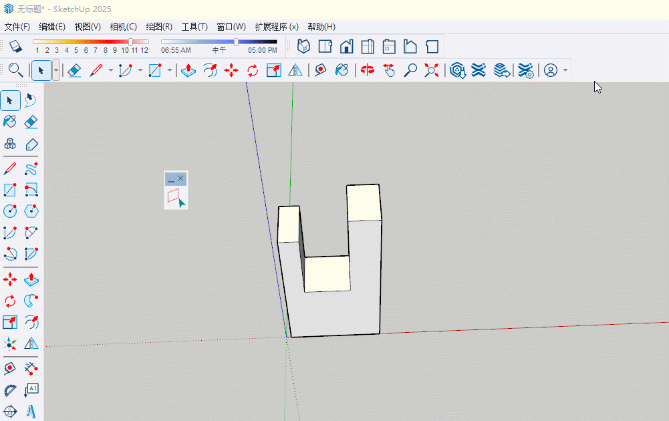669x421 pixels.
Task: Close the small floating toolbar
Action: pyautogui.click(x=180, y=179)
